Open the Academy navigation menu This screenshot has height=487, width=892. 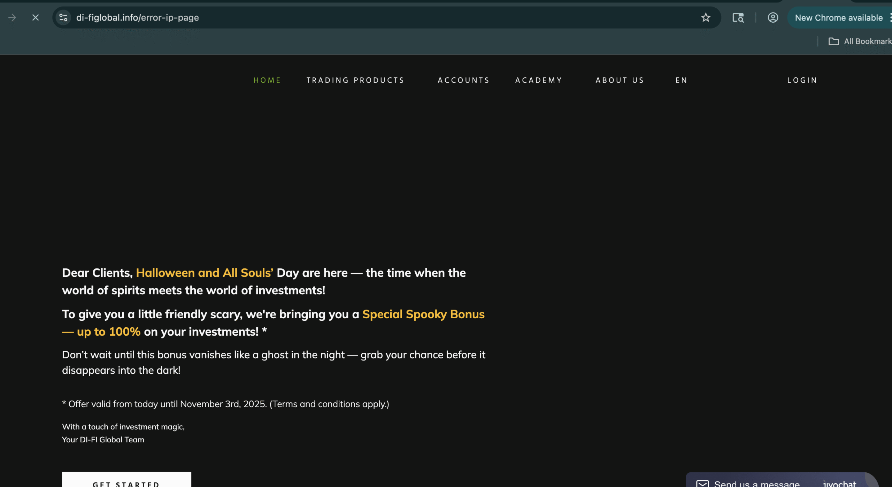(539, 80)
